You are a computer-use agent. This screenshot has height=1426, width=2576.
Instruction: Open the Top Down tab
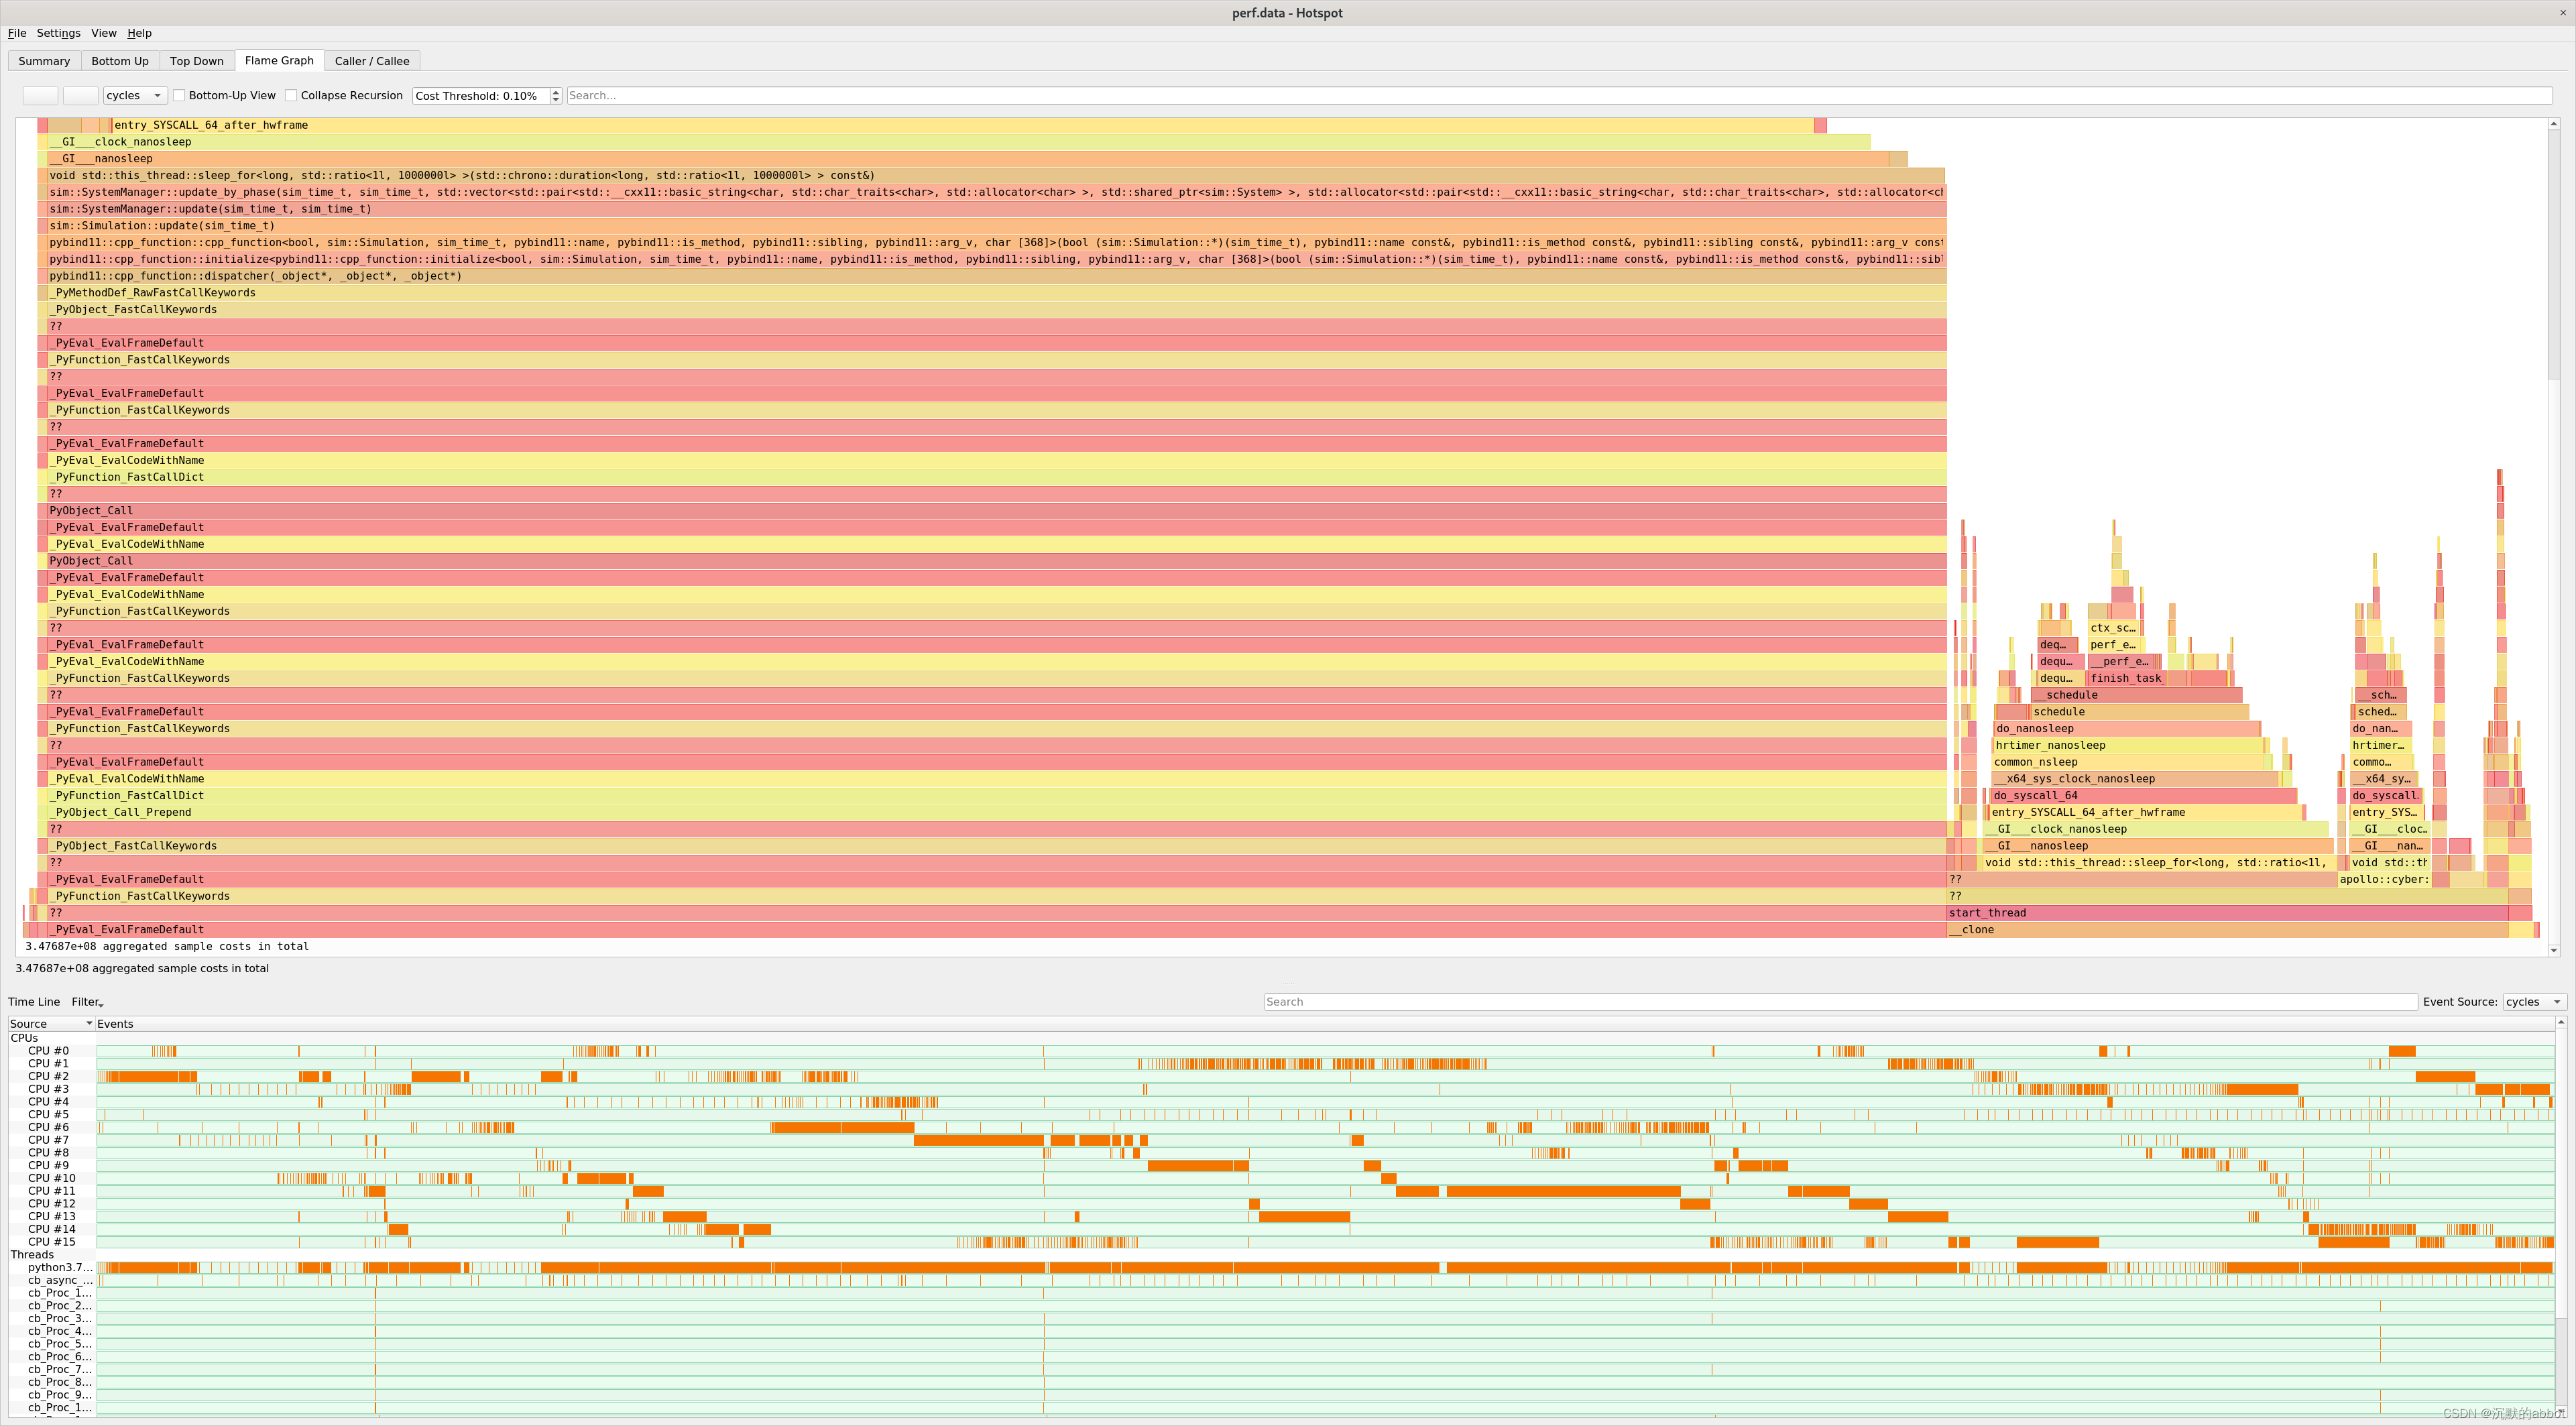click(196, 61)
